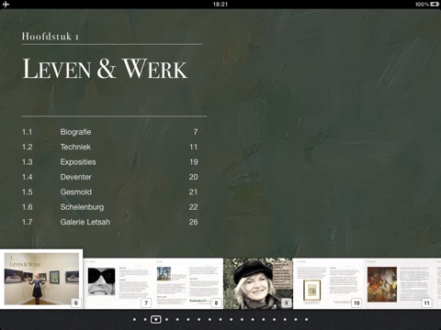Select page 6 thumbnail with gallery photo
441x330 pixels.
click(41, 279)
